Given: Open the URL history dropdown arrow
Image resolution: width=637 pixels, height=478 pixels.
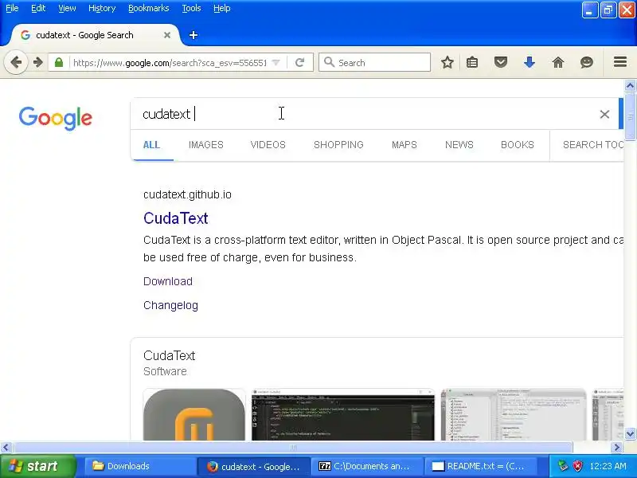Looking at the screenshot, I should coord(276,63).
